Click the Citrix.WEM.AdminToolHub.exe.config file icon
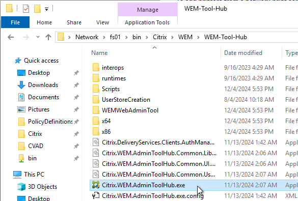The width and height of the screenshot is (298, 201). point(96,195)
